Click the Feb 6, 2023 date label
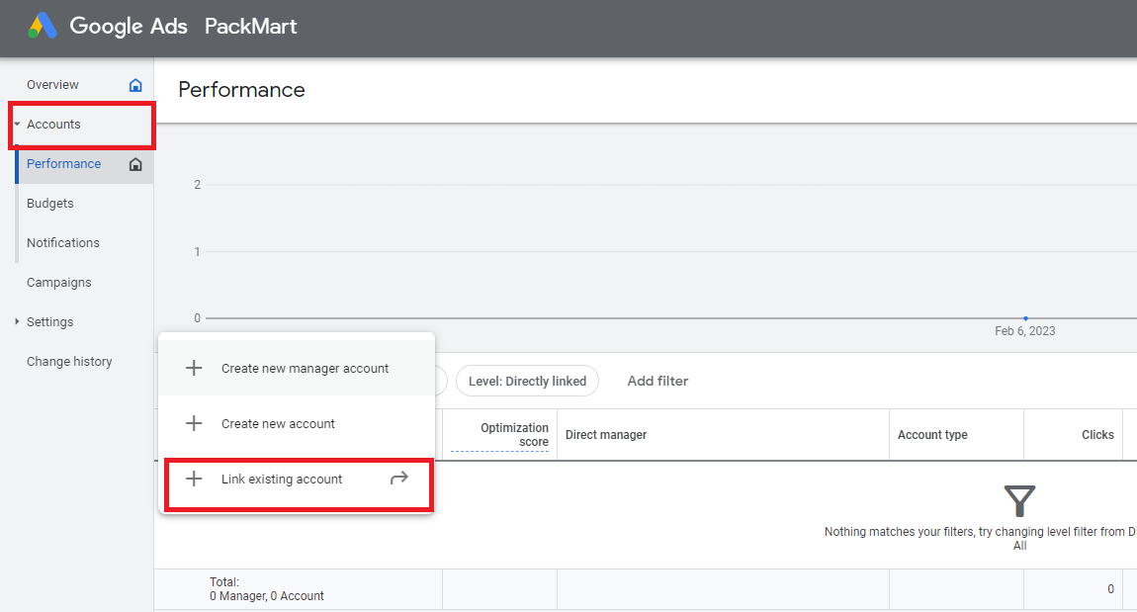Viewport: 1137px width, 612px height. point(1025,330)
